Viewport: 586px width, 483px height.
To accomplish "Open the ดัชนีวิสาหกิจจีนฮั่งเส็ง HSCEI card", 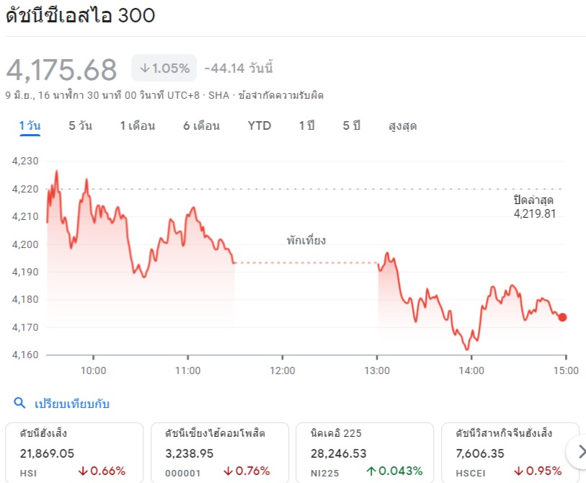I will click(509, 452).
